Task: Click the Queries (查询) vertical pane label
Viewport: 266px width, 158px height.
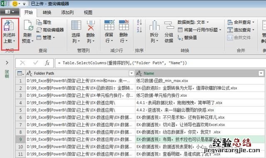Action: click(7, 74)
